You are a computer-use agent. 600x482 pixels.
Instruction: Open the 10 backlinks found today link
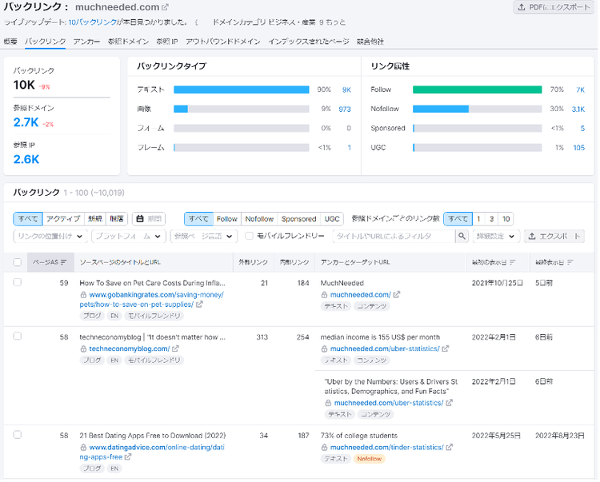(x=93, y=22)
